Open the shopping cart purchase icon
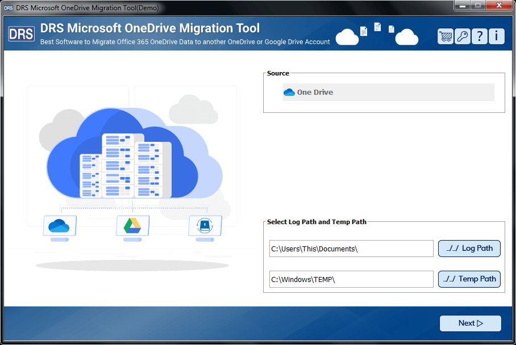This screenshot has height=345, width=516. (446, 36)
